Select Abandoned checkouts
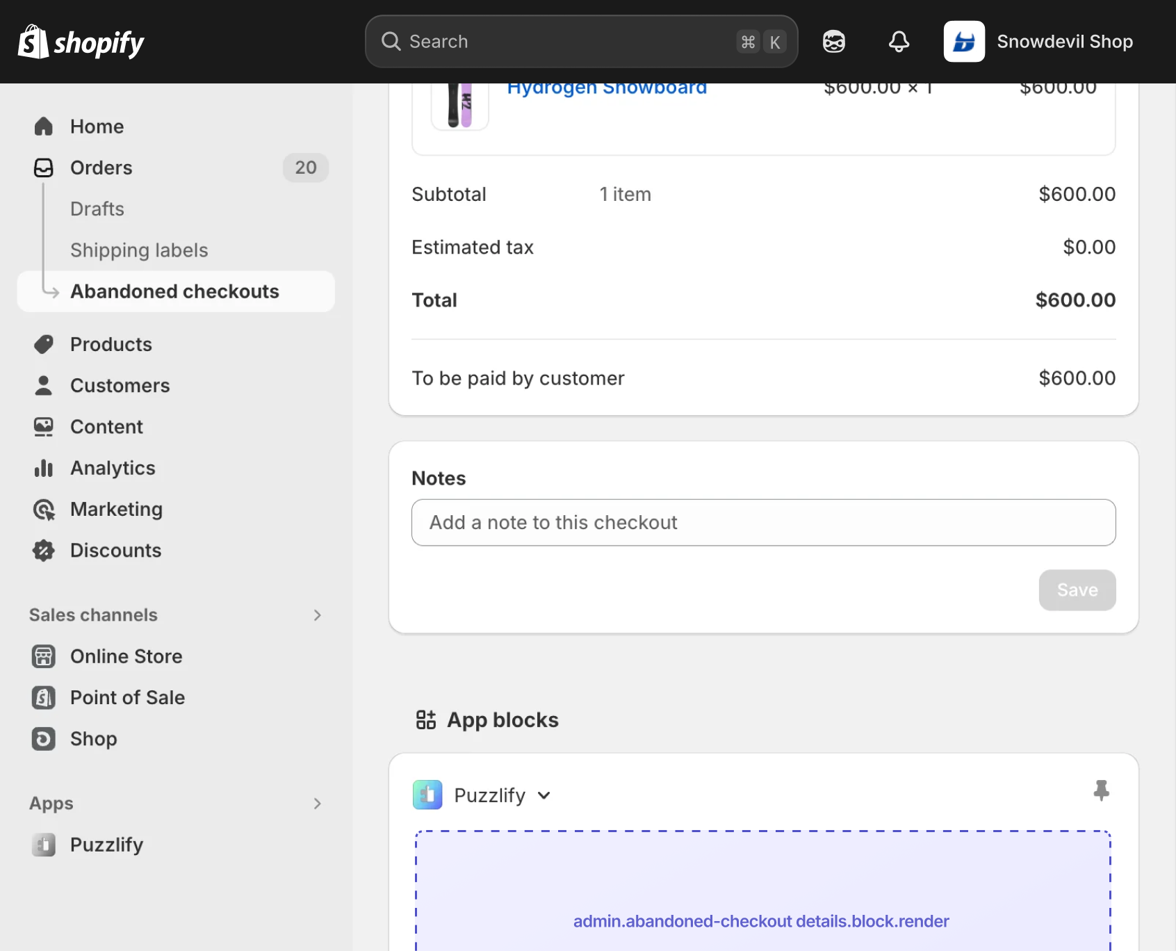 click(176, 291)
